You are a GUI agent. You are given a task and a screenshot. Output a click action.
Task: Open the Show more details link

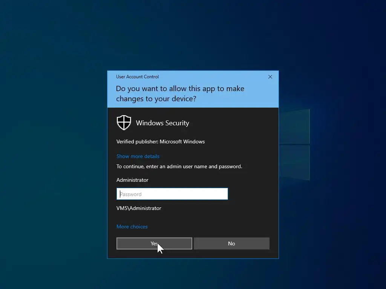tap(138, 156)
